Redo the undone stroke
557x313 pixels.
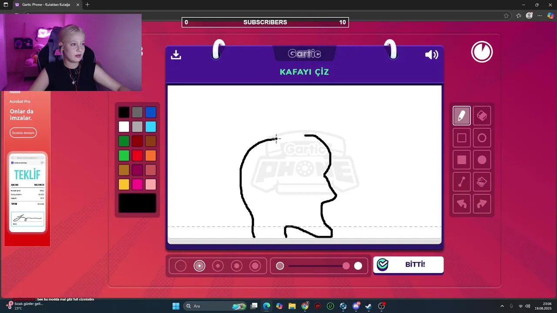click(x=482, y=204)
